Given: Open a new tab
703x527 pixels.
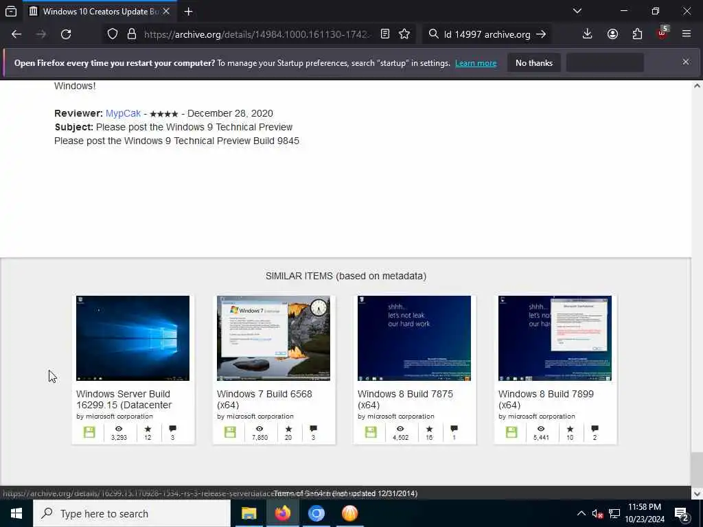Looking at the screenshot, I should [x=188, y=12].
